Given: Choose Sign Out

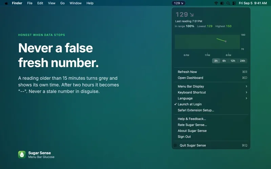Looking at the screenshot, I should (x=211, y=137).
